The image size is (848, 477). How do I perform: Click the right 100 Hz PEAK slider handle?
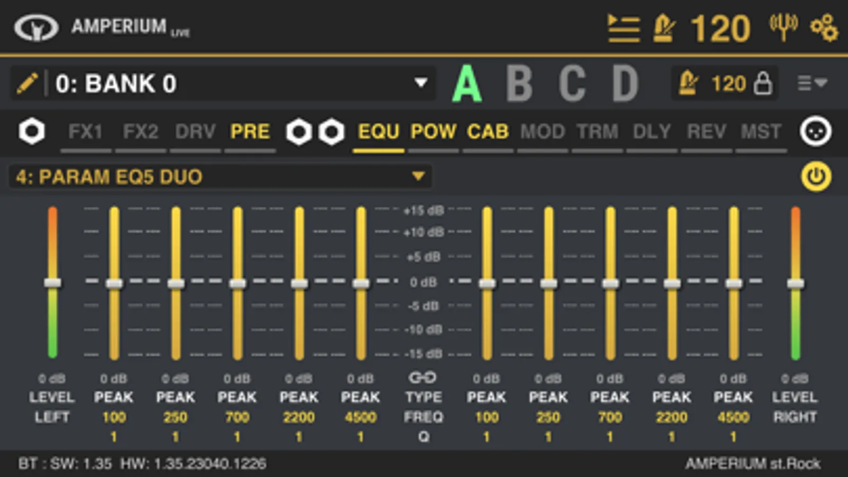487,284
